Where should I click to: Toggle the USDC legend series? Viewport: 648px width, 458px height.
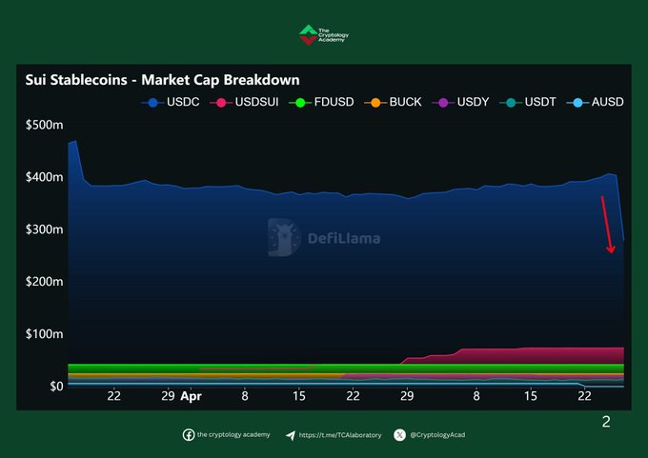[x=171, y=102]
